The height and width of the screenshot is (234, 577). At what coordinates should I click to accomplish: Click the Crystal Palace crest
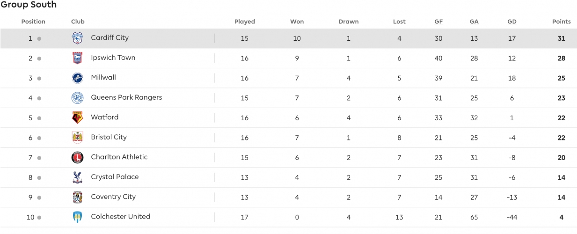[x=77, y=177]
